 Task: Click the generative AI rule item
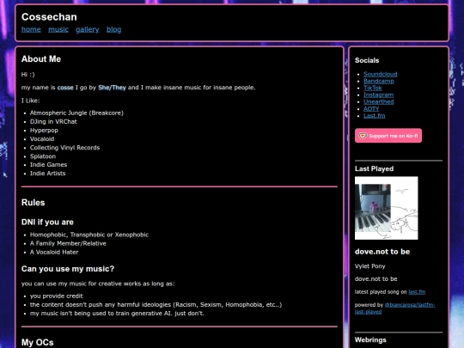coord(117,313)
